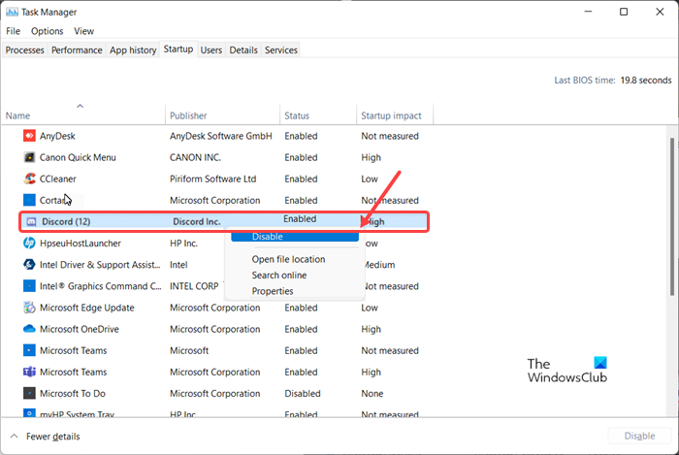
Task: Select the Microsoft OneDrive icon
Action: click(x=31, y=329)
